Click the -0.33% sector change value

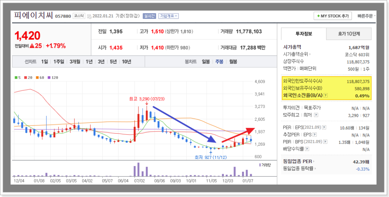click(x=362, y=169)
